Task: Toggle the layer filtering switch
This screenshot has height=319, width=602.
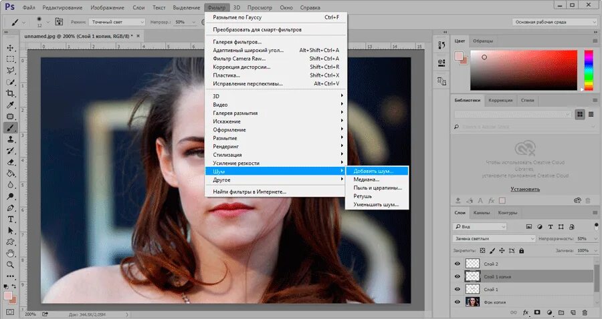Action: coord(596,226)
